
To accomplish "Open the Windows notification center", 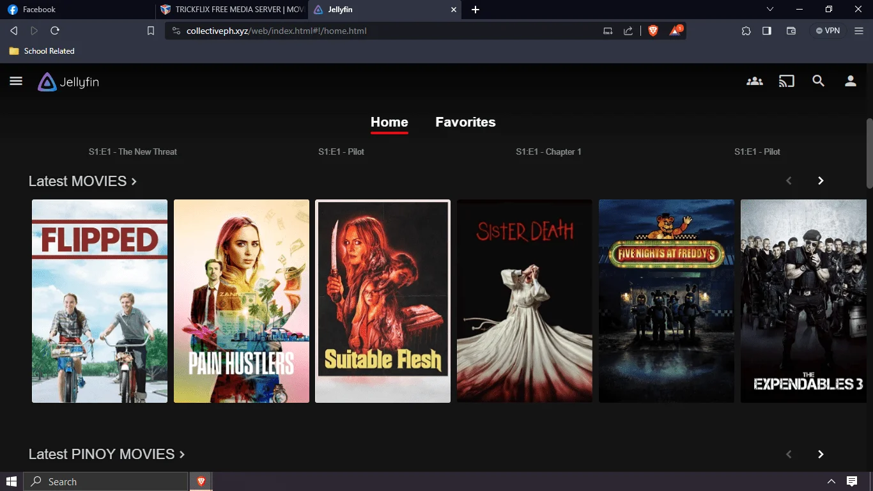I will 852,481.
